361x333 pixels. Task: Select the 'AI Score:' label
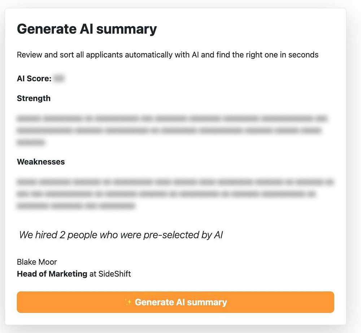(34, 78)
